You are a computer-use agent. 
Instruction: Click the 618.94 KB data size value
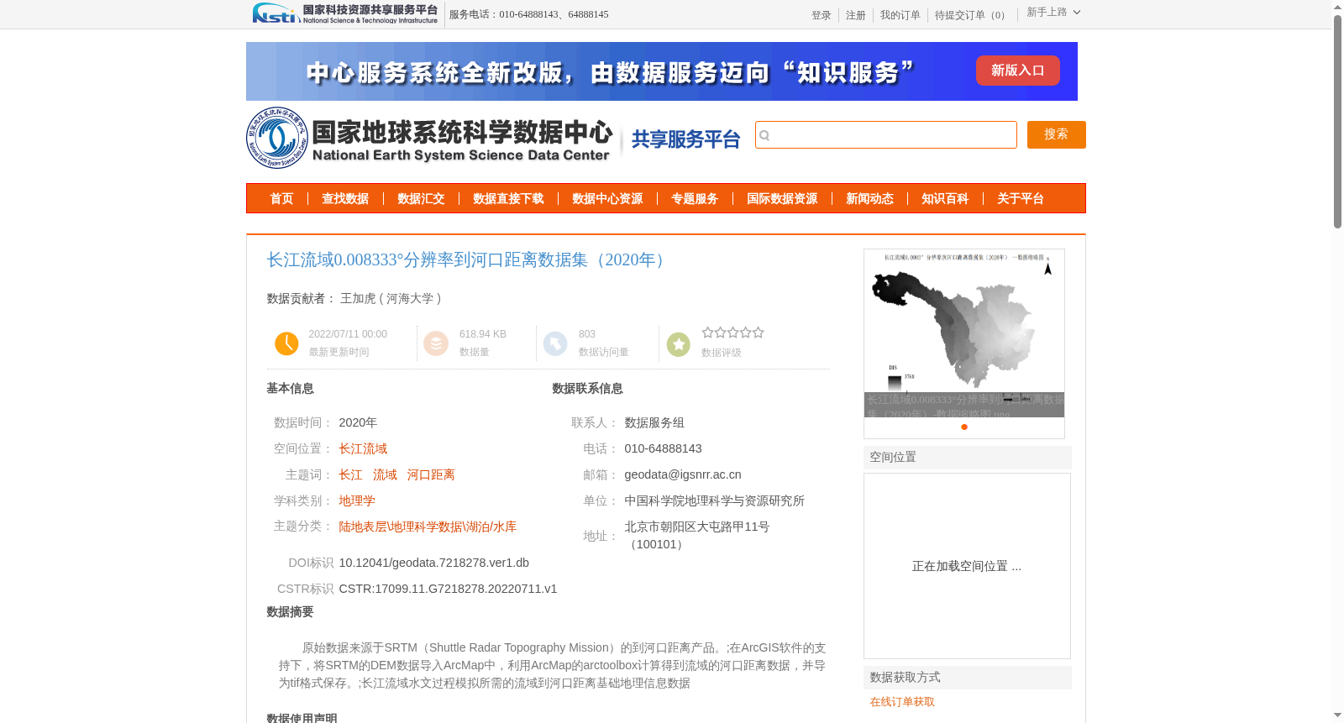pyautogui.click(x=483, y=334)
